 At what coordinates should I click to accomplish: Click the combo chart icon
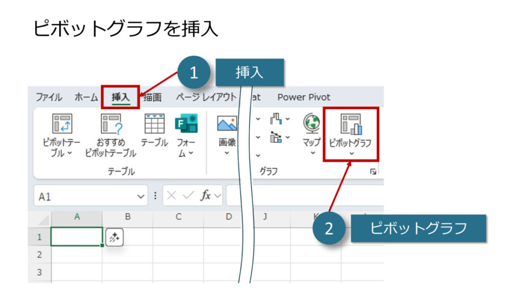pyautogui.click(x=276, y=137)
